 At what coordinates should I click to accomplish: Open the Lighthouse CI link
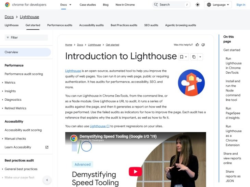[100, 126]
